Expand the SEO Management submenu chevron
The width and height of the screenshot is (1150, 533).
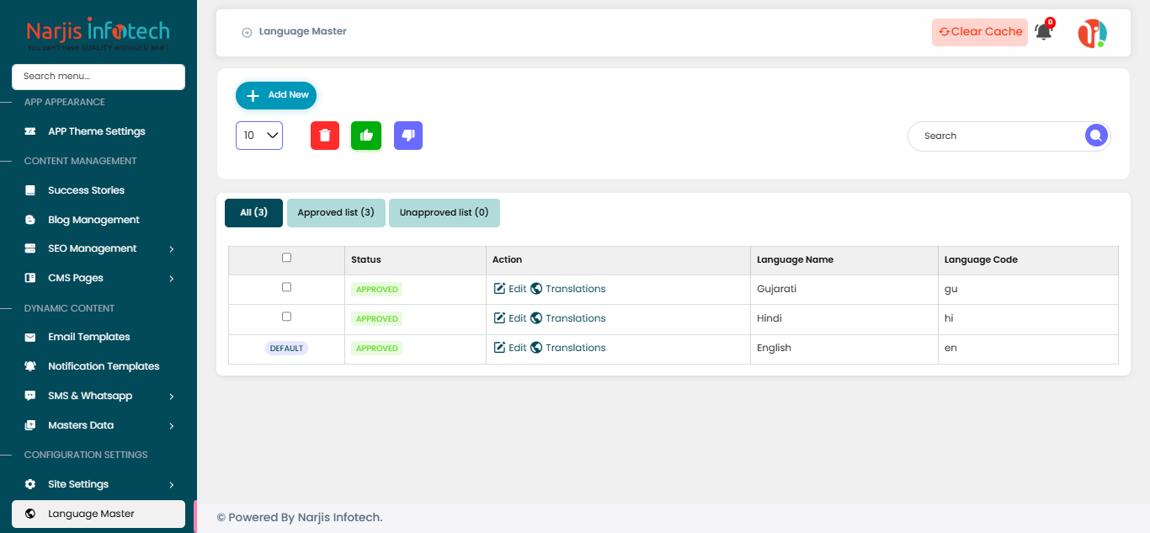click(x=172, y=249)
